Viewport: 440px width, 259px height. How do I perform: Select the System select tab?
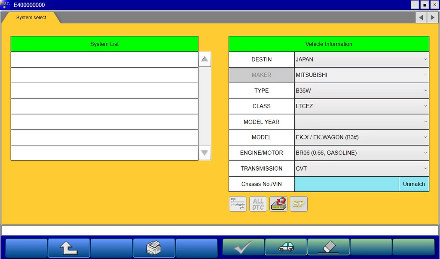coord(31,18)
